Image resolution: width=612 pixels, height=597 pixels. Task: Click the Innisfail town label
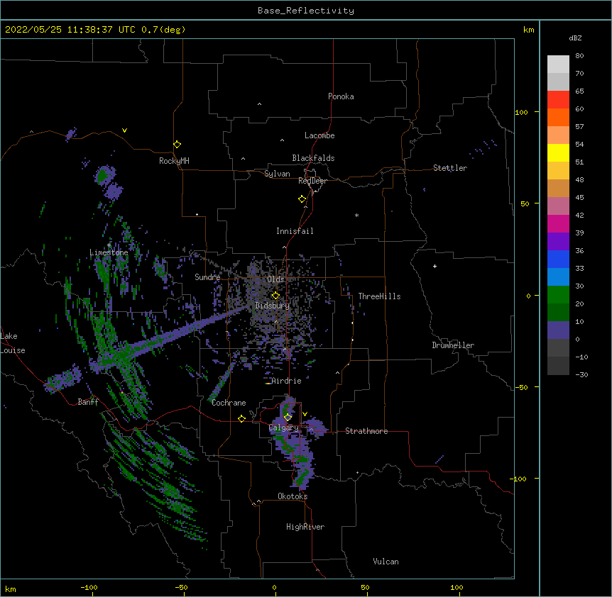[295, 231]
